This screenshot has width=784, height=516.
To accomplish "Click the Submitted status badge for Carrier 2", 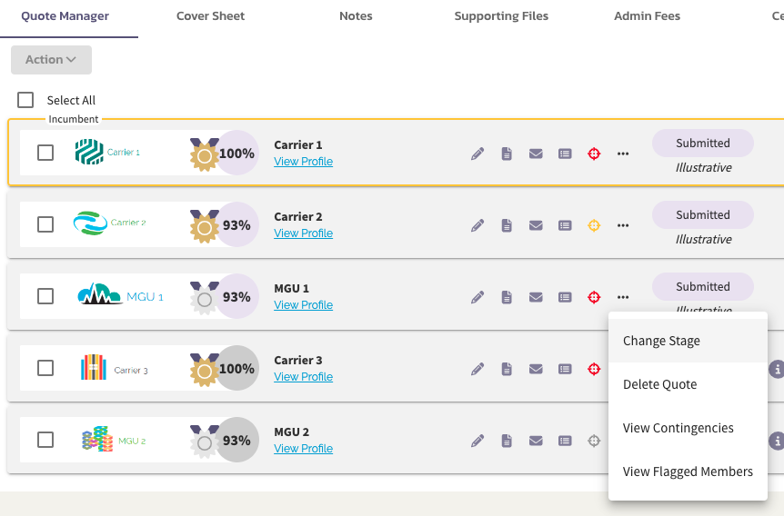I will [702, 214].
